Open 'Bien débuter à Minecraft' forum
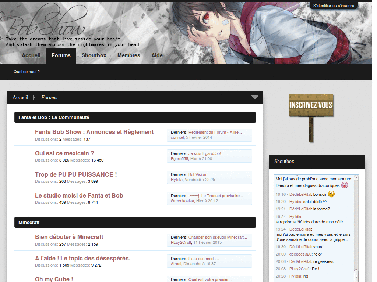Viewport: 377px width, 282px height. click(x=69, y=237)
